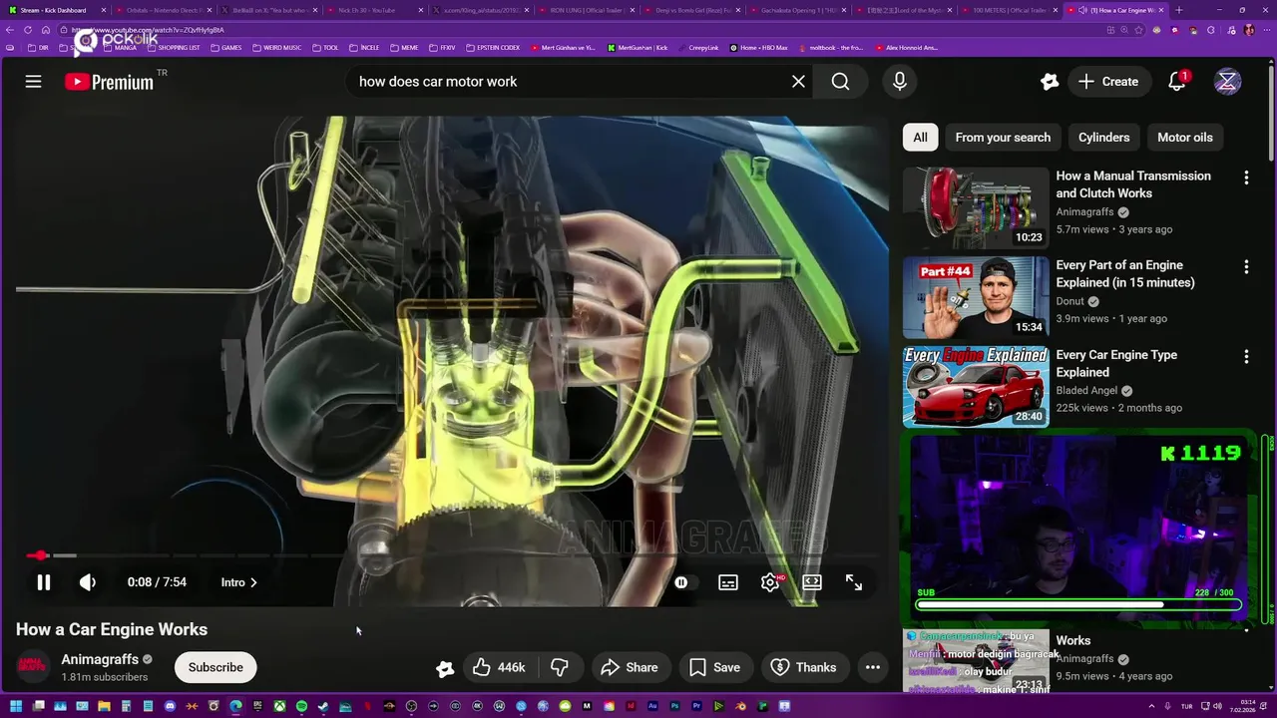The height and width of the screenshot is (718, 1277).
Task: Select the From your search chip
Action: tap(1003, 138)
